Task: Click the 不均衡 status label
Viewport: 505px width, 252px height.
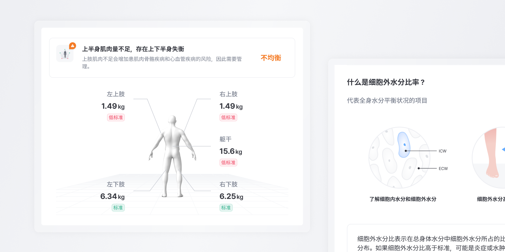Action: tap(271, 58)
